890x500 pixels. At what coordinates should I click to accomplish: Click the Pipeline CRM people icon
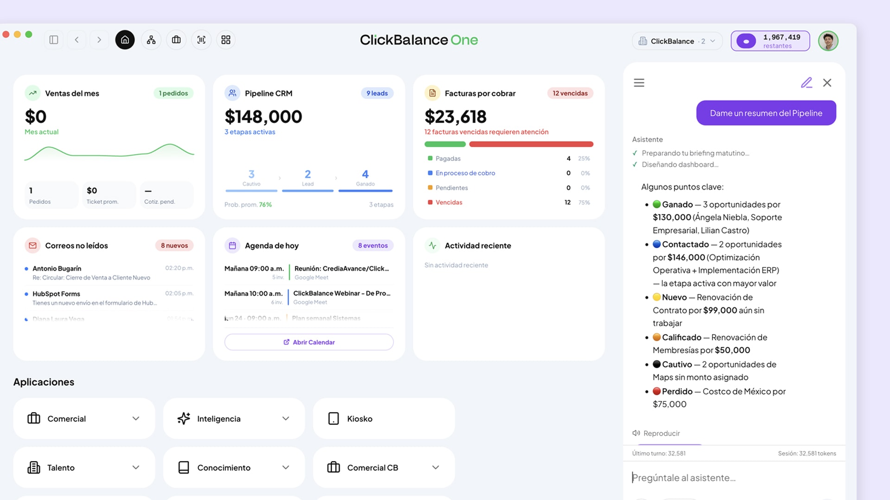click(x=232, y=93)
